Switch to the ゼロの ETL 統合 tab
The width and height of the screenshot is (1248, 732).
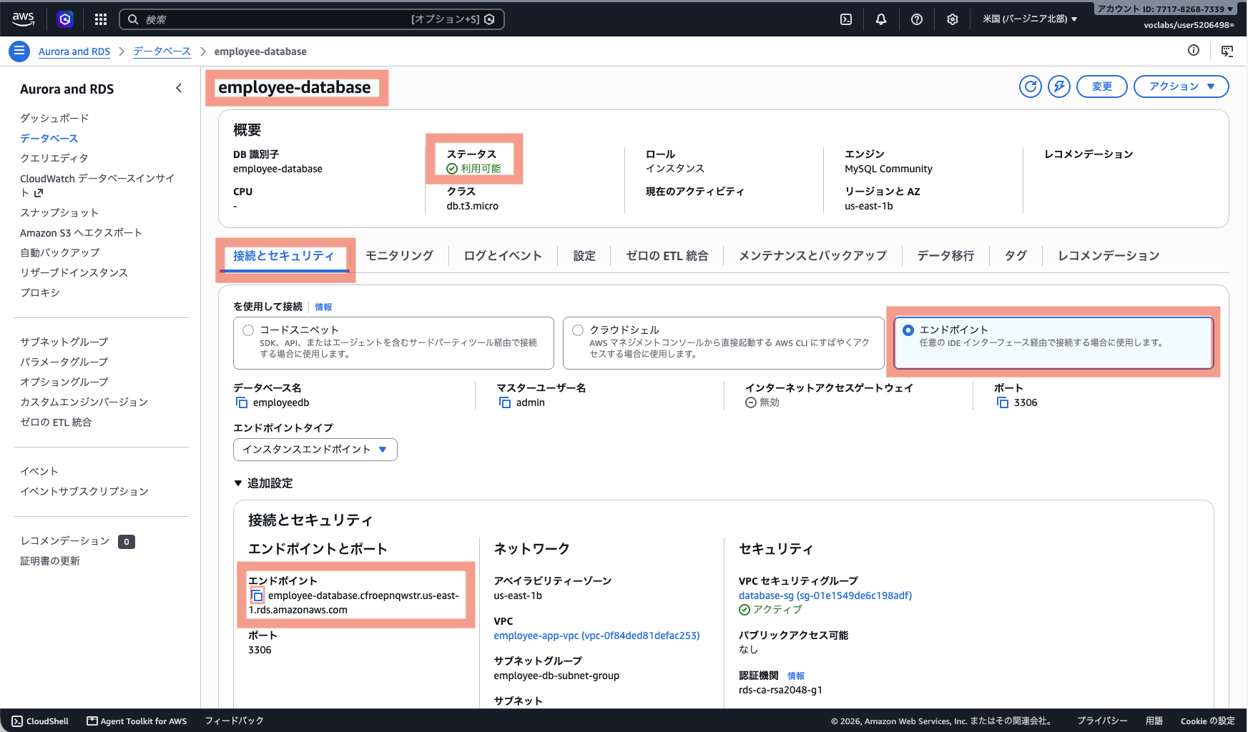click(x=667, y=256)
